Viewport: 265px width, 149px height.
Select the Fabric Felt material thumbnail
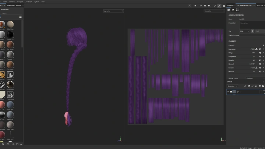(x=10, y=115)
